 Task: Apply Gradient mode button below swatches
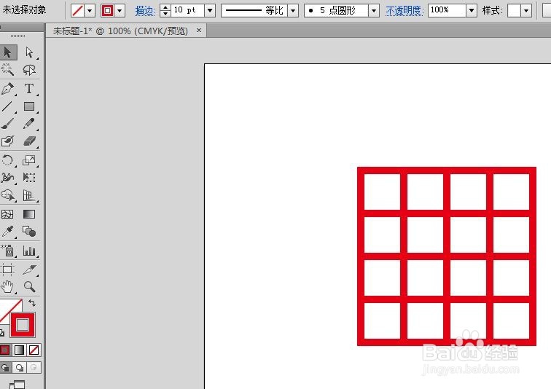pyautogui.click(x=20, y=350)
